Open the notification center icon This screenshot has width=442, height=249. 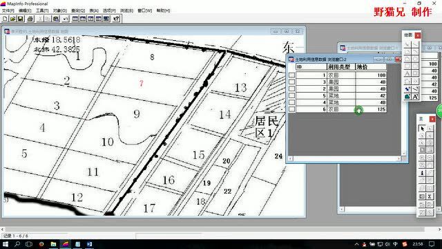point(432,244)
